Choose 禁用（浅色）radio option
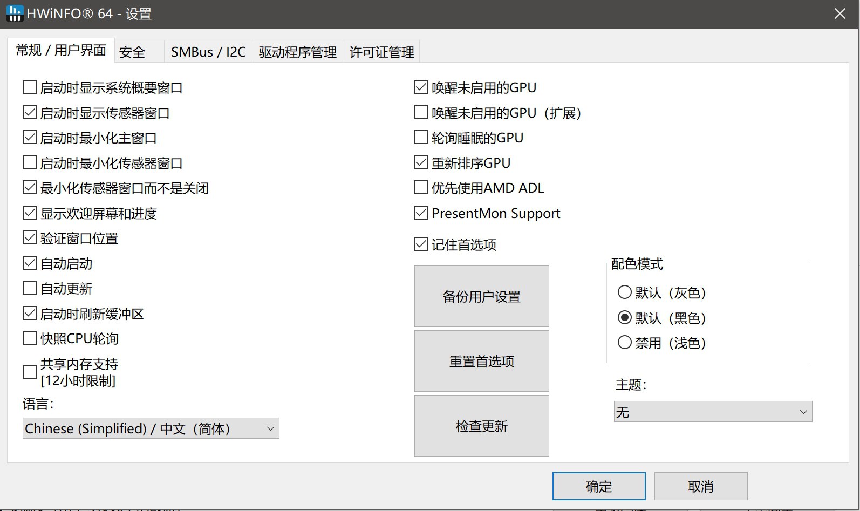Image resolution: width=860 pixels, height=511 pixels. 625,343
